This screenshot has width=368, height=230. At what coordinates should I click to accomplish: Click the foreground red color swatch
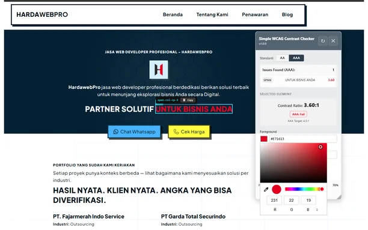click(x=264, y=139)
